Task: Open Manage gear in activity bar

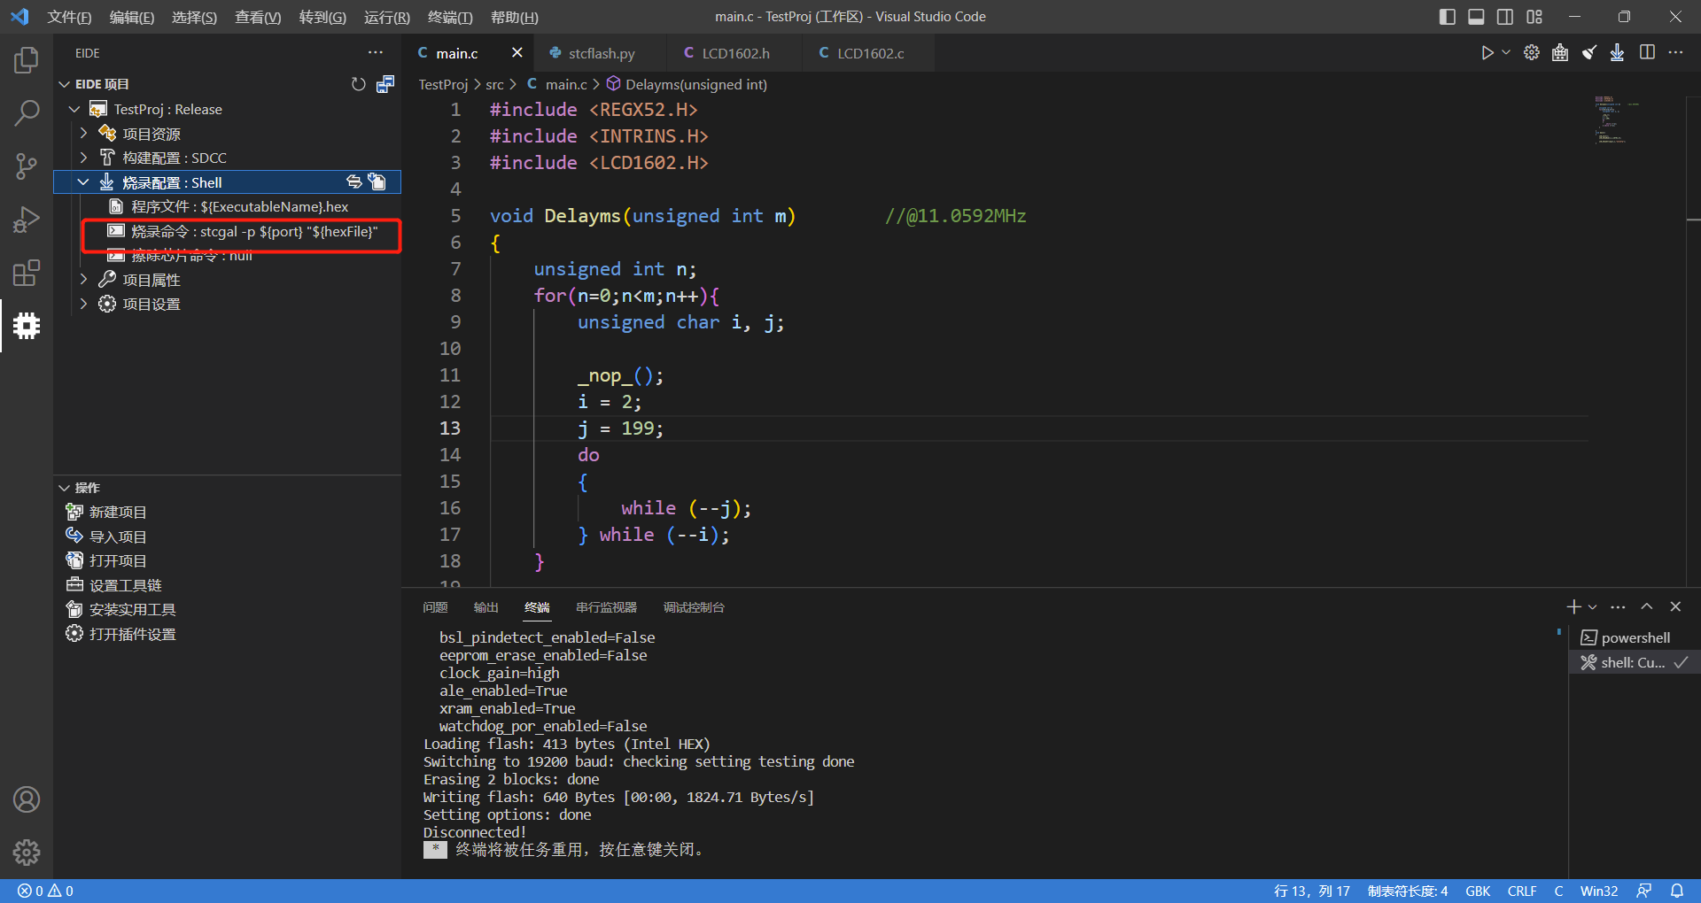Action: pyautogui.click(x=27, y=853)
